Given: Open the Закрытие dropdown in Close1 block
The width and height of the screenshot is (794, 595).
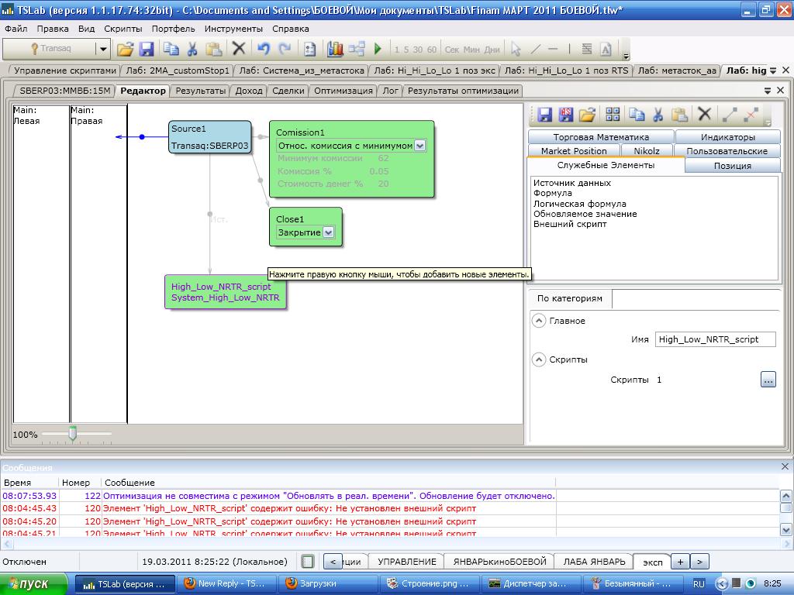Looking at the screenshot, I should [x=328, y=232].
